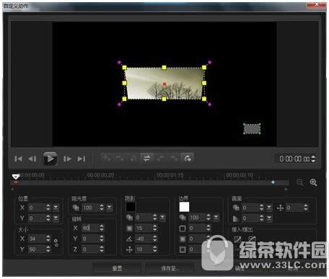
Task: Click the 重置 reset button
Action: [x=117, y=268]
